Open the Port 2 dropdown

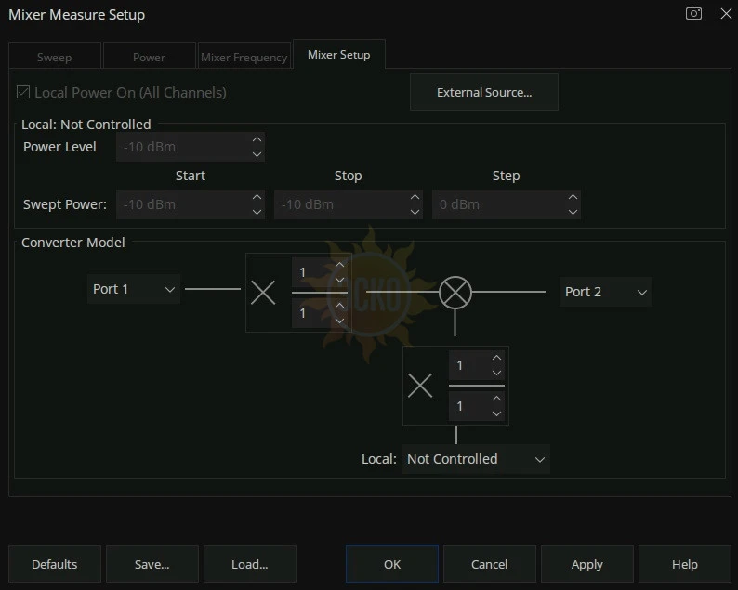click(605, 292)
